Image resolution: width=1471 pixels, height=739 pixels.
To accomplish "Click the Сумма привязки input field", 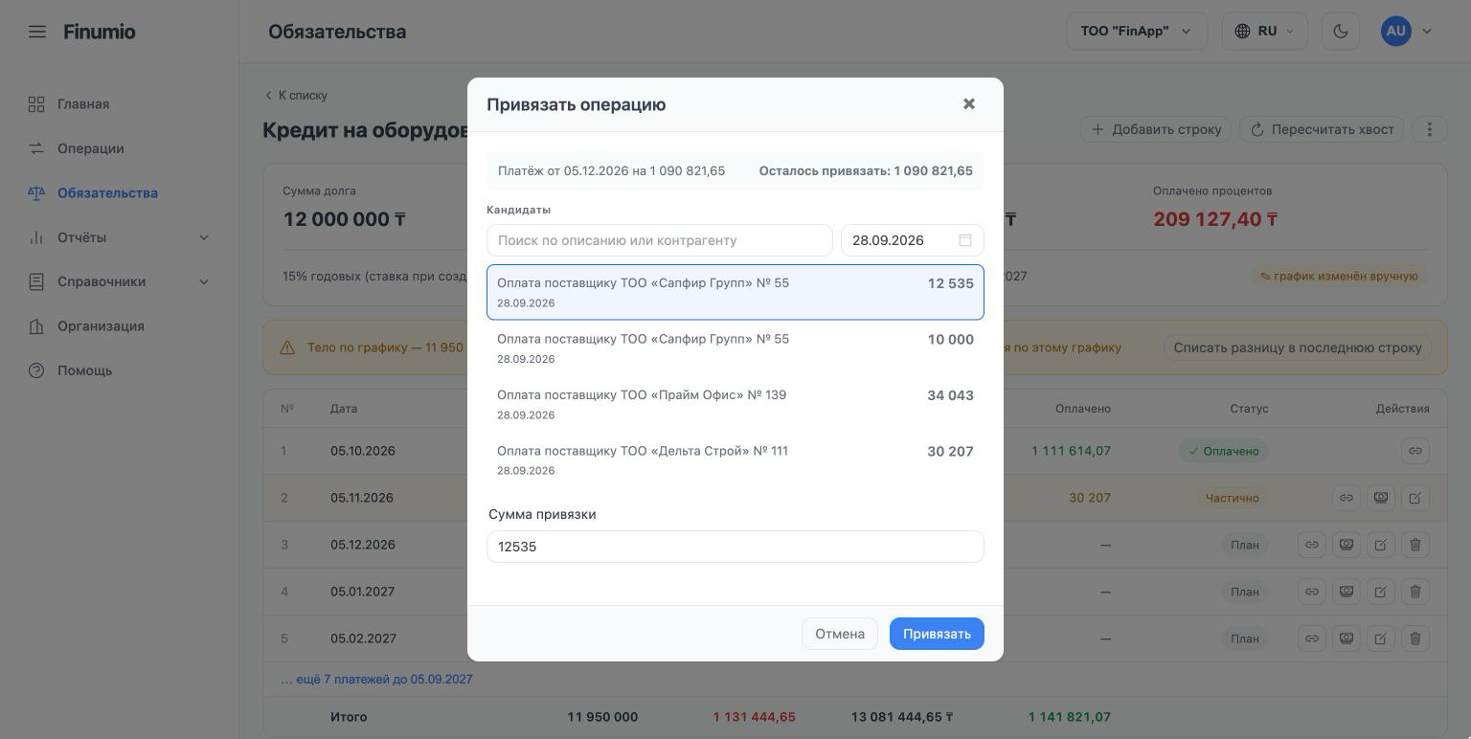I will pos(735,547).
